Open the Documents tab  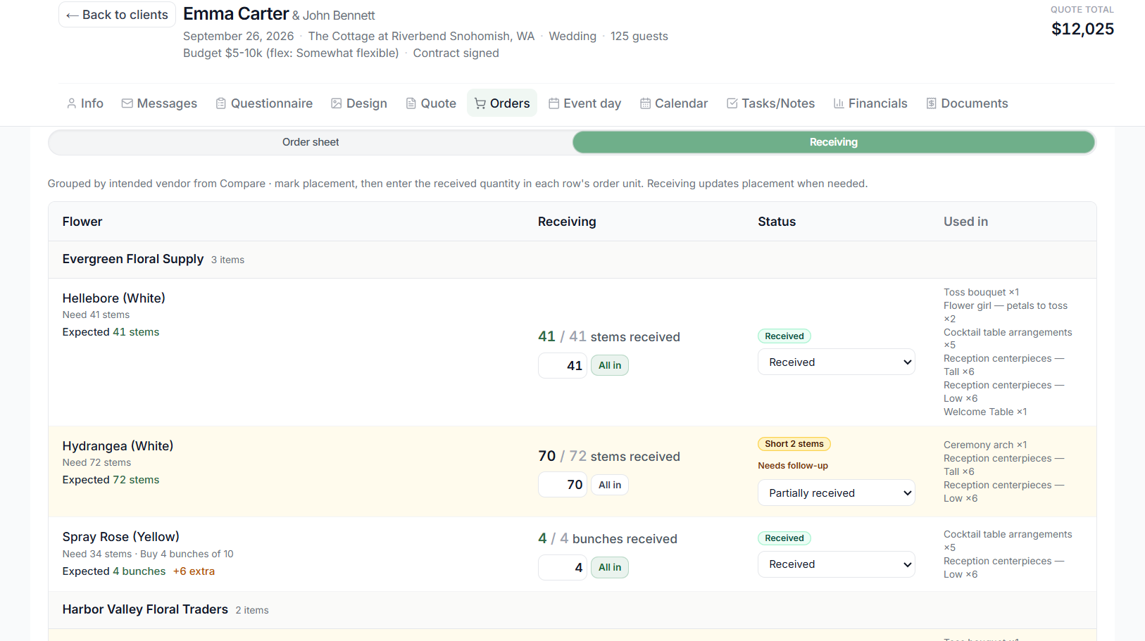tap(967, 103)
